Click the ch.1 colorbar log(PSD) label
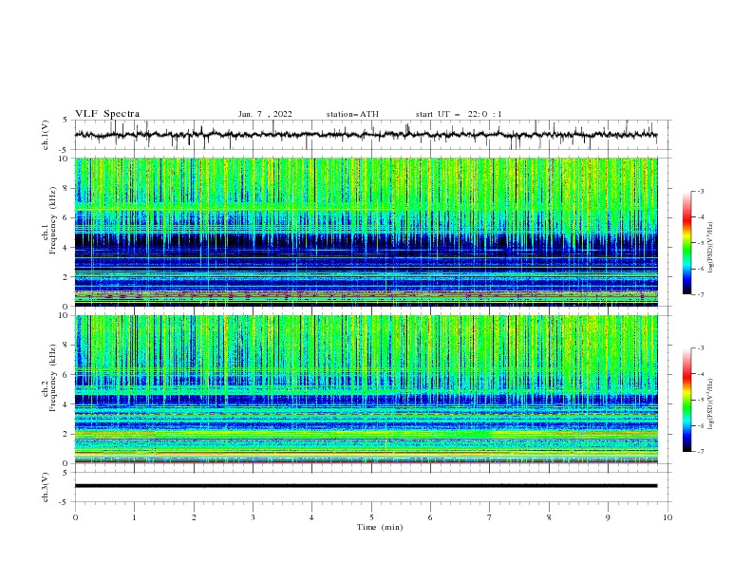Image resolution: width=752 pixels, height=581 pixels. click(x=710, y=248)
